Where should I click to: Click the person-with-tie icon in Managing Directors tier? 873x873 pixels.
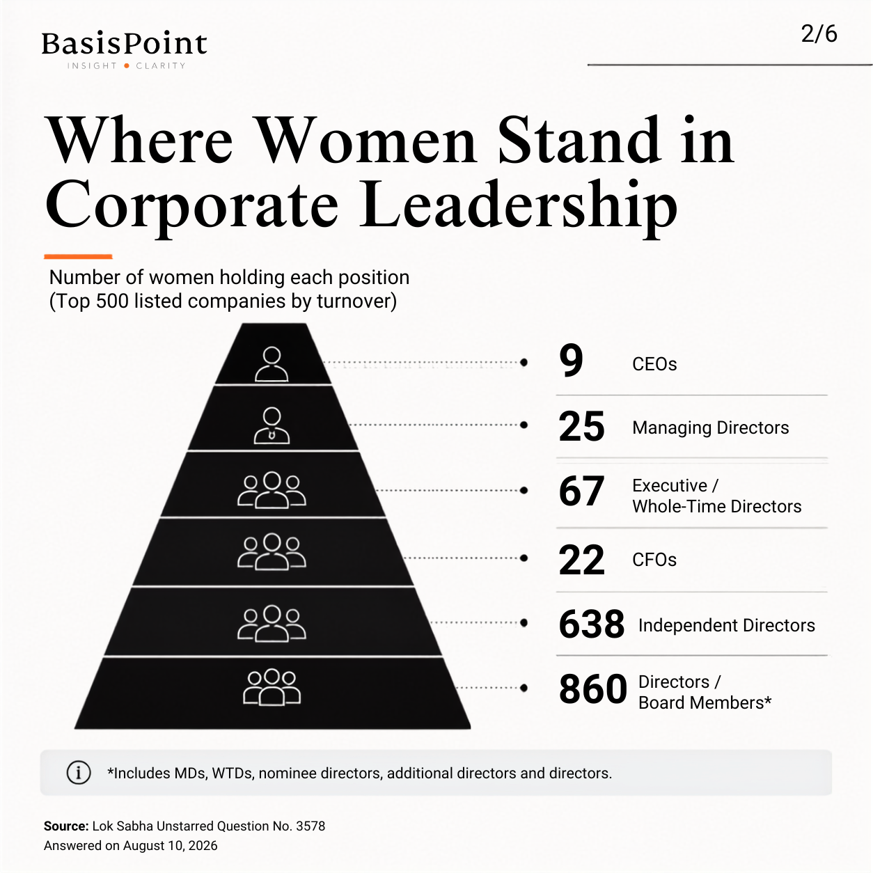tap(272, 426)
